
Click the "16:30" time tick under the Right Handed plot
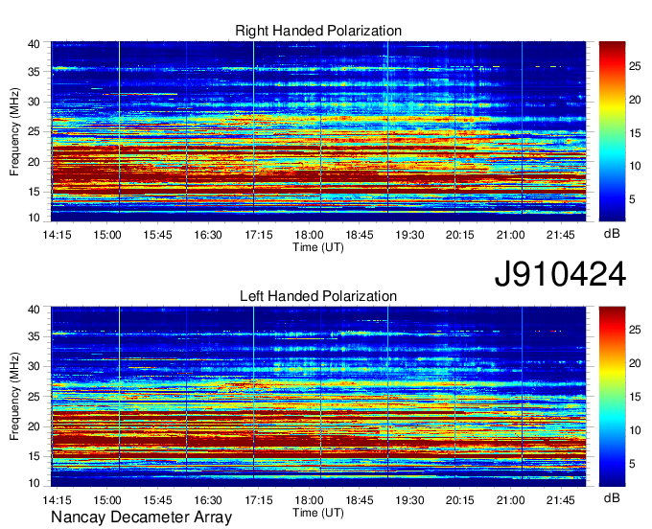point(208,235)
